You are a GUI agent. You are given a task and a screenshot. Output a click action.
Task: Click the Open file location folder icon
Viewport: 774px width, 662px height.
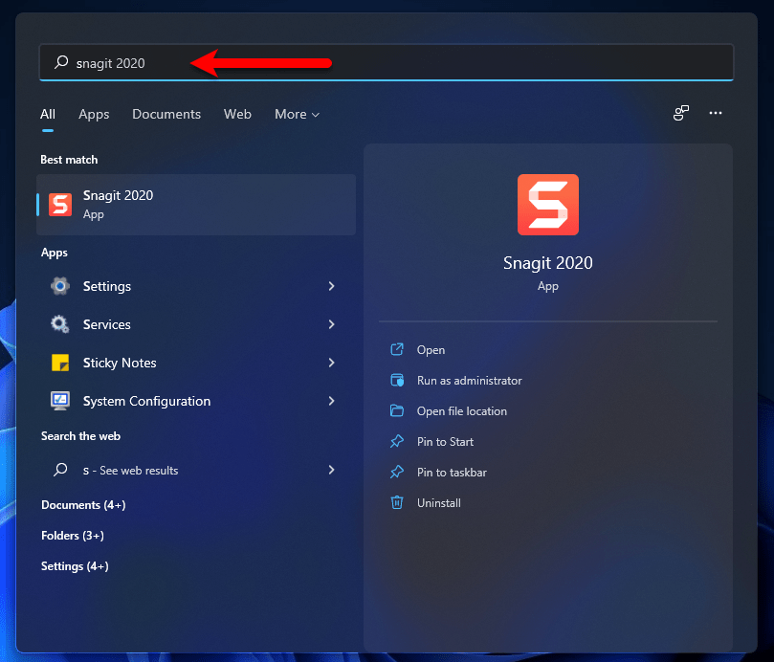(x=397, y=410)
